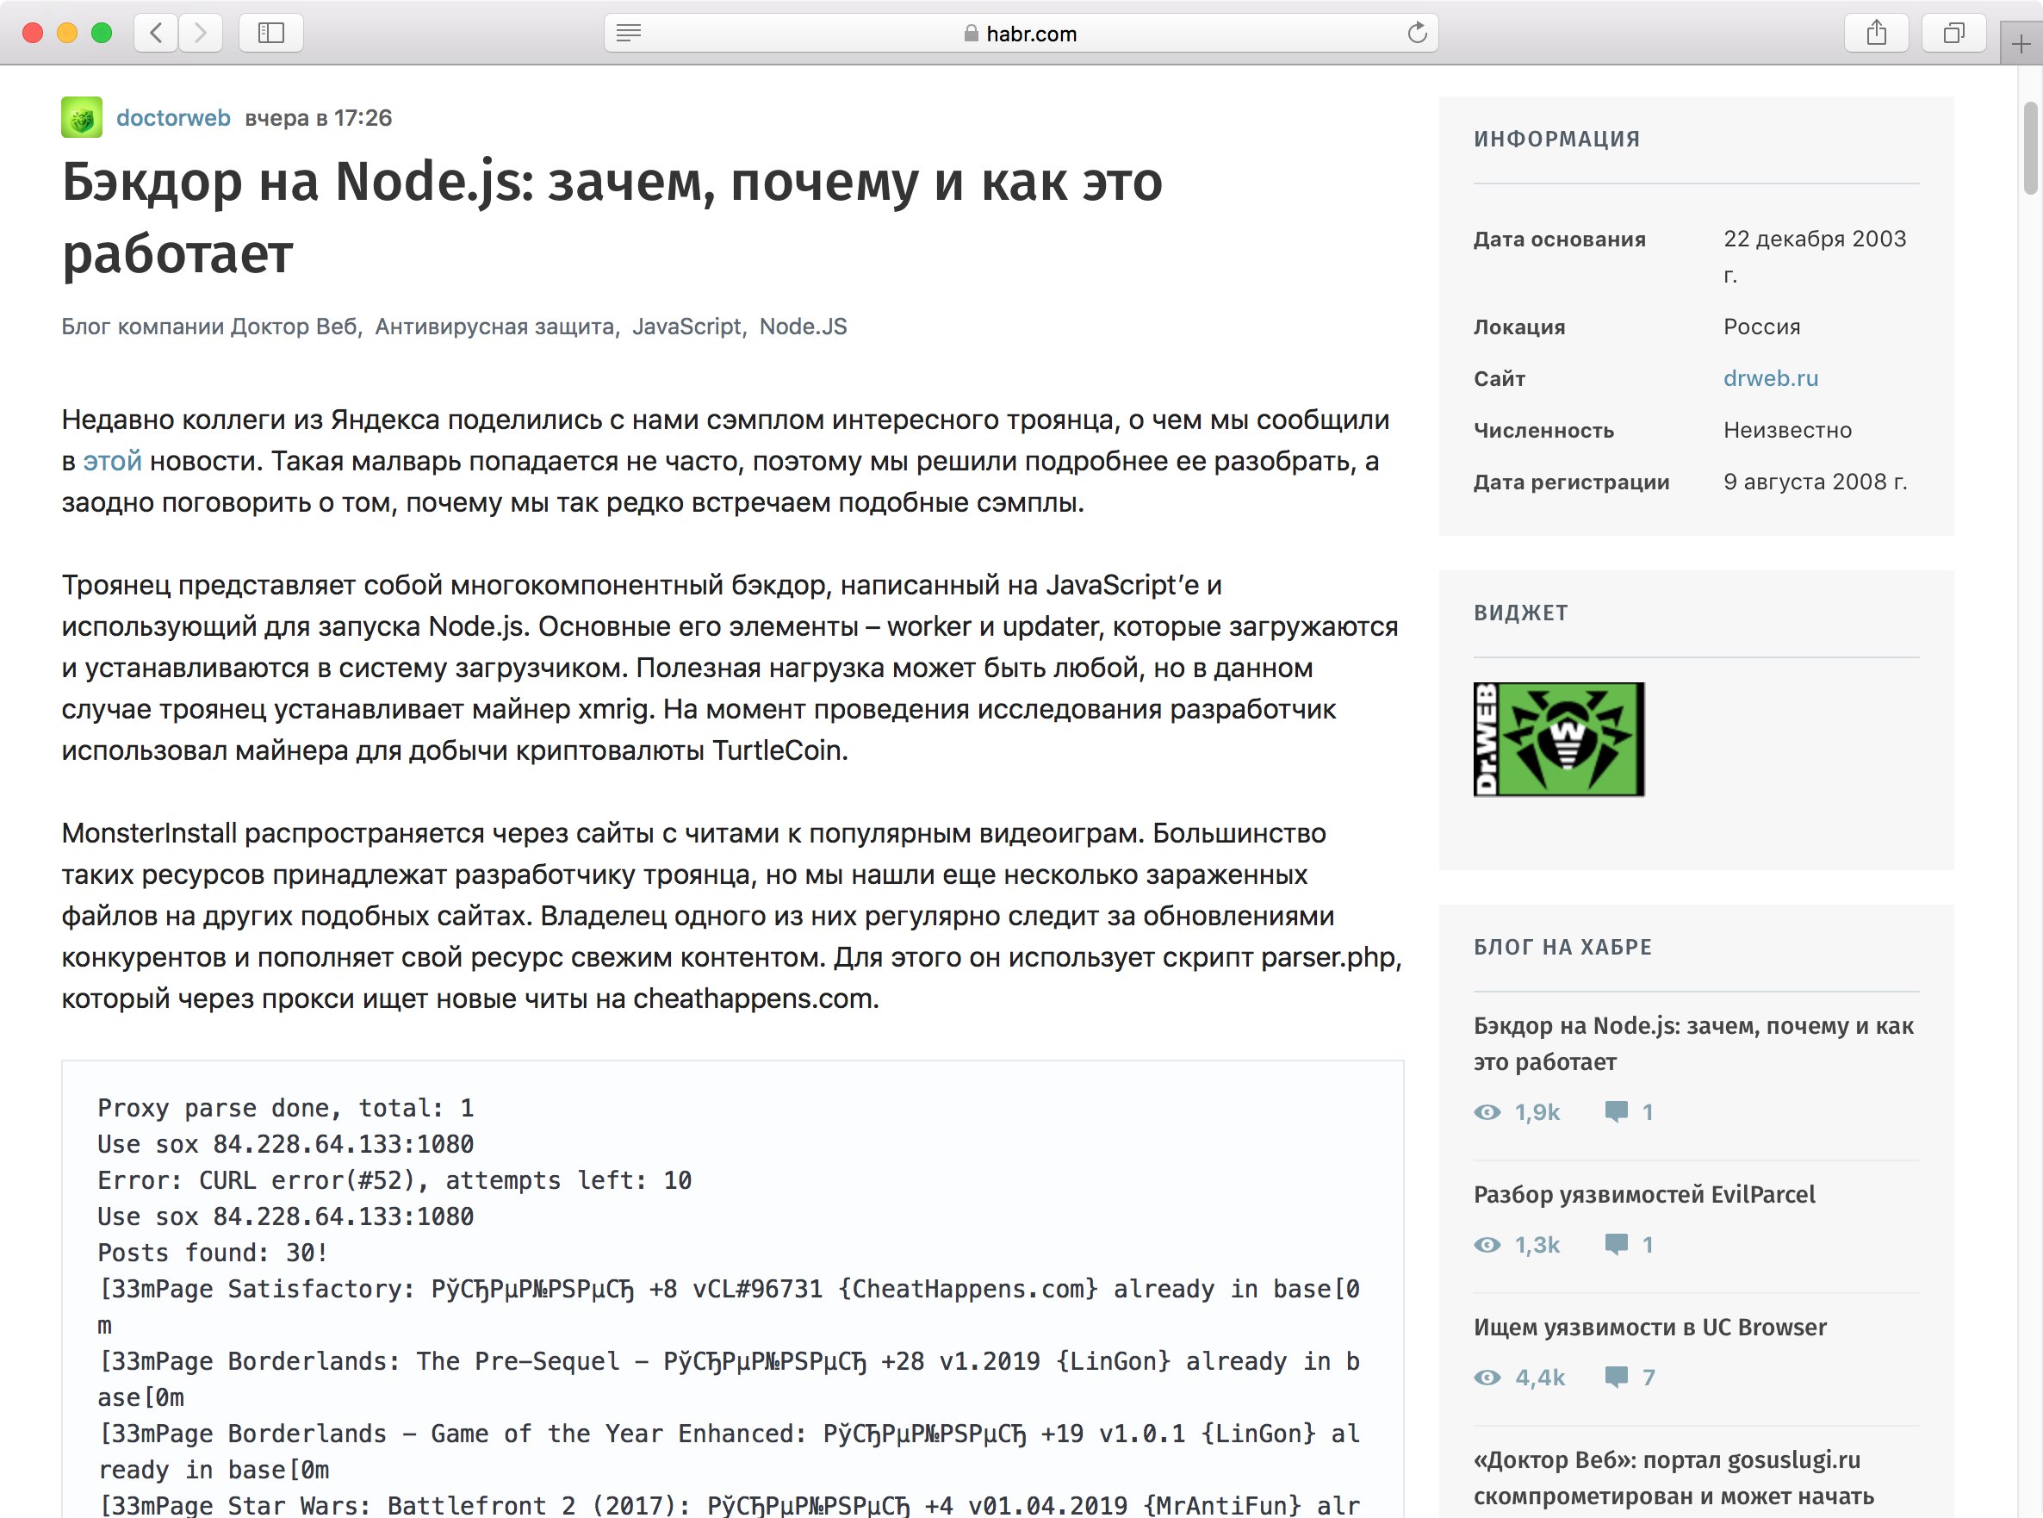
Task: Click the code line Proxy parse done
Action: point(286,1108)
